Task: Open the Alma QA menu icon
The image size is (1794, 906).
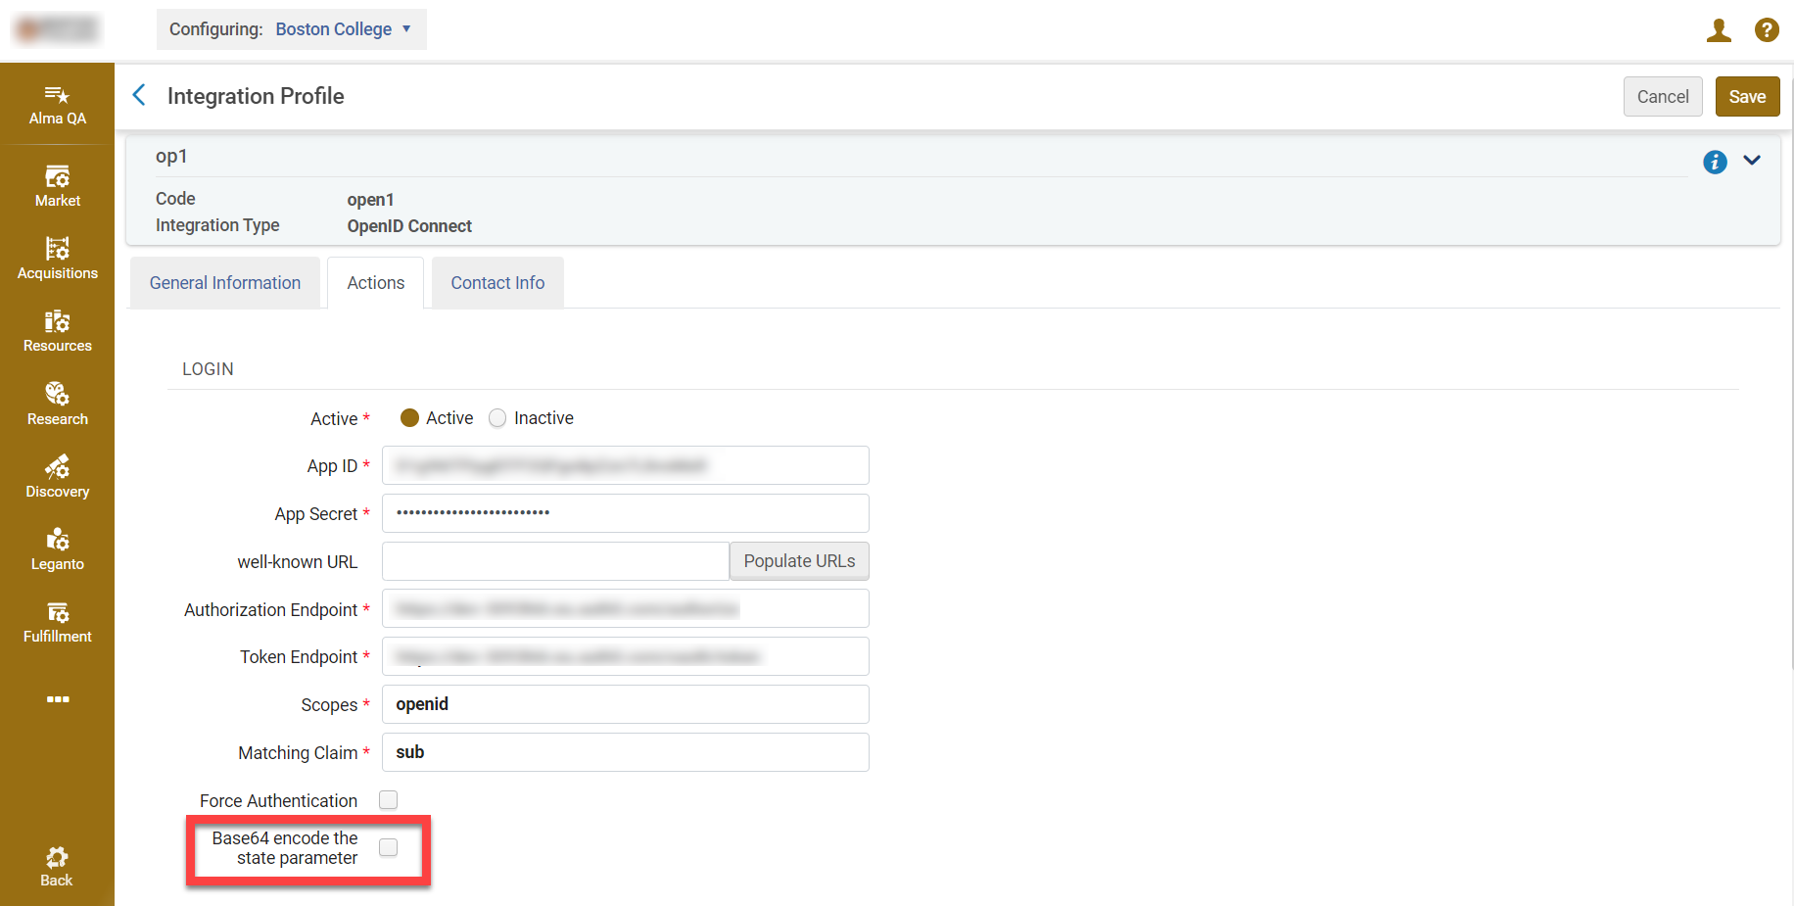Action: click(x=57, y=95)
